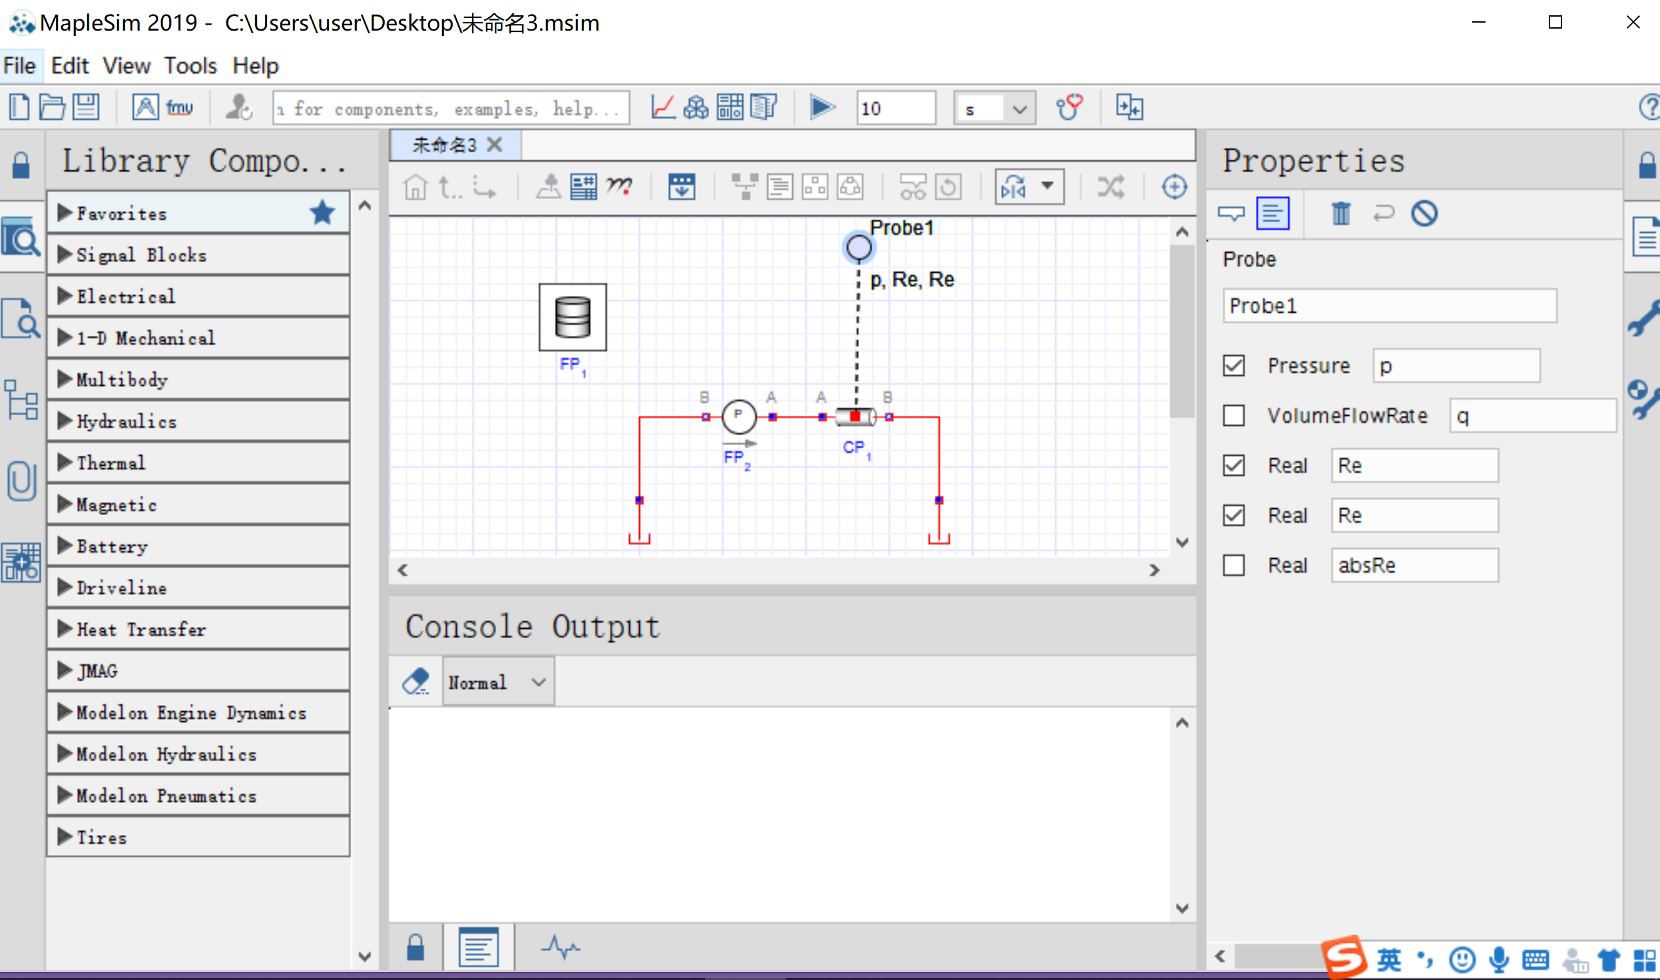Open the diagnostics waveform icon below the console
This screenshot has height=980, width=1660.
[x=560, y=947]
